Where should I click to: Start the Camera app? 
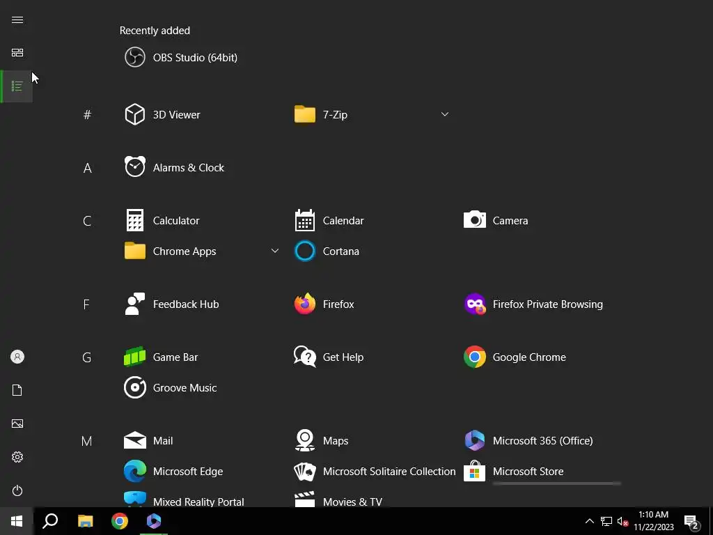tap(496, 221)
